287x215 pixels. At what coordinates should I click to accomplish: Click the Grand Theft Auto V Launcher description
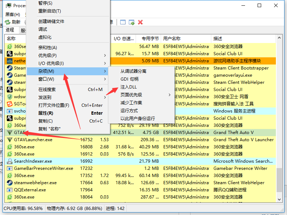tap(244, 140)
